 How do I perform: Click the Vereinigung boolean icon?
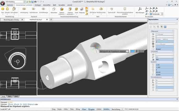pos(24,9)
